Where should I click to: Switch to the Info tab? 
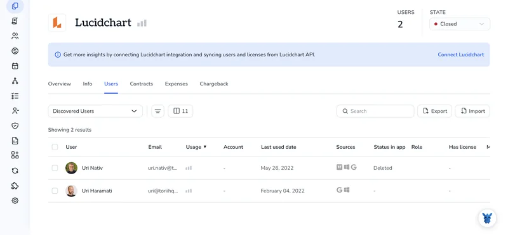click(x=88, y=84)
